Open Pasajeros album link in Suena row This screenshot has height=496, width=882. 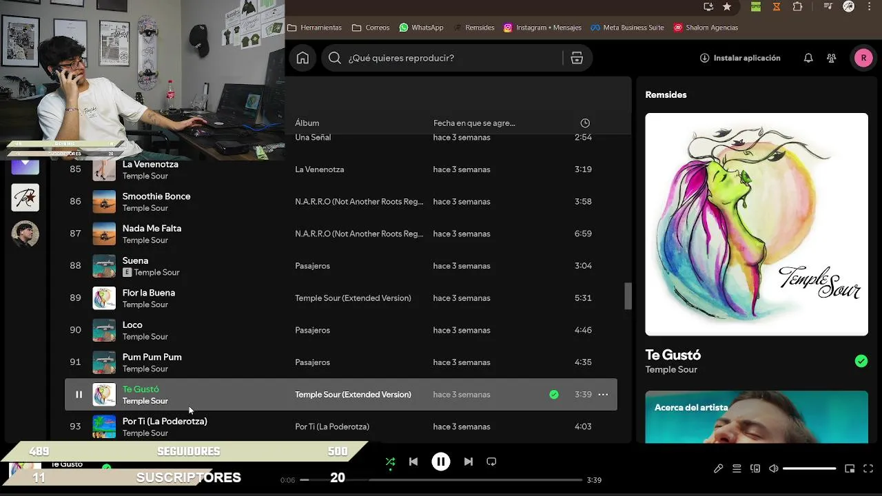tap(313, 266)
